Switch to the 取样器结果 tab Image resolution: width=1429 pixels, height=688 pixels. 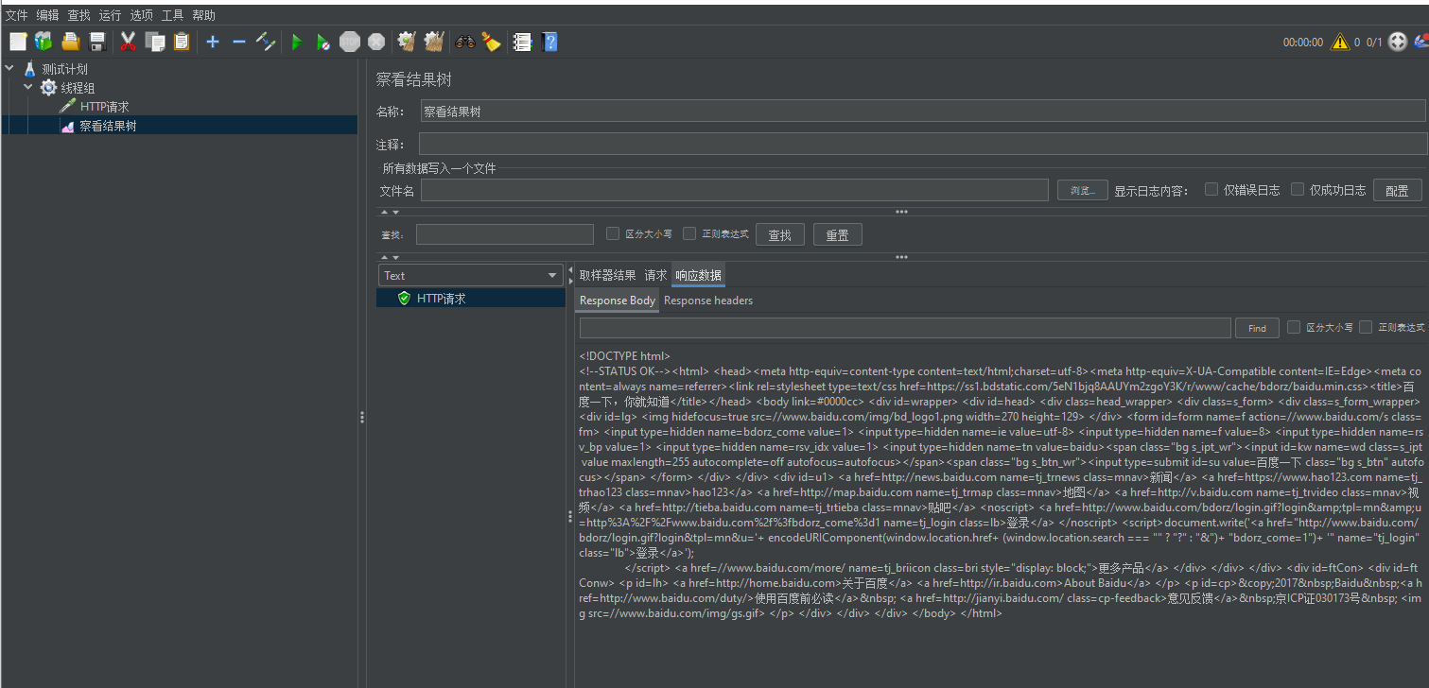click(x=608, y=275)
